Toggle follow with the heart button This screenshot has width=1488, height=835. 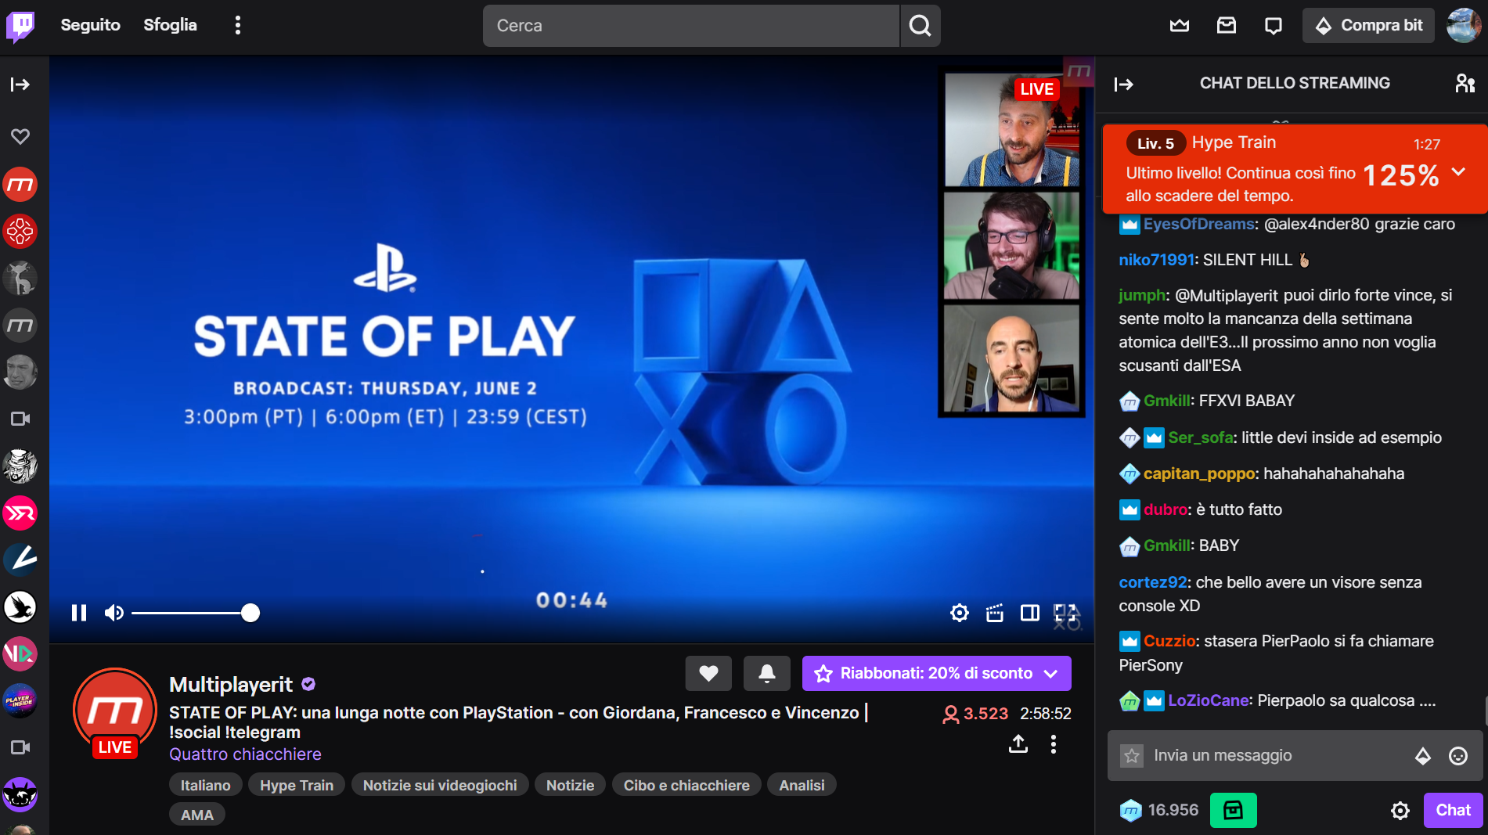(708, 674)
